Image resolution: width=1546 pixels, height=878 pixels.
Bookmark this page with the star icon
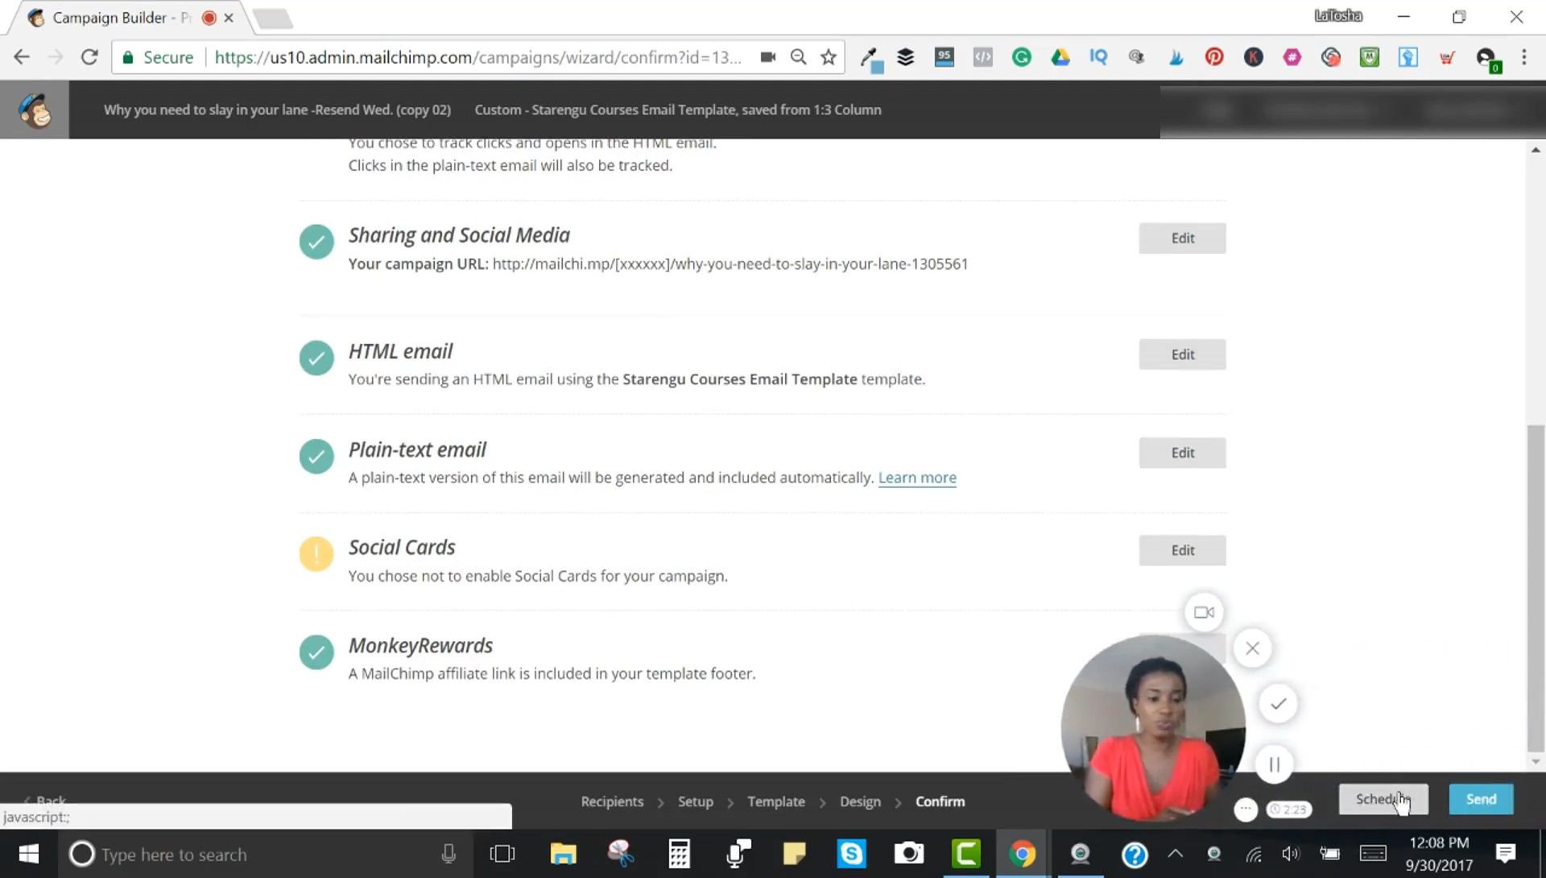[828, 57]
